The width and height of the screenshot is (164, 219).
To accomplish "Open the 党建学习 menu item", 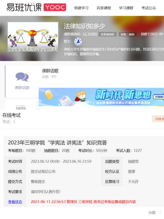I will coord(81,8).
